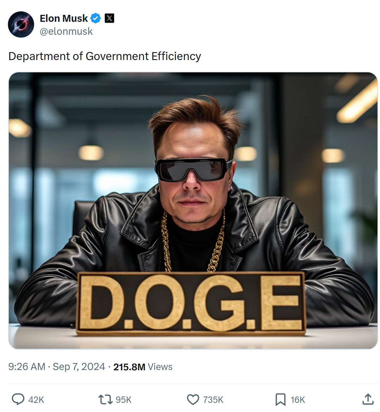
Task: Toggle the bookmark icon for this post
Action: pyautogui.click(x=280, y=399)
